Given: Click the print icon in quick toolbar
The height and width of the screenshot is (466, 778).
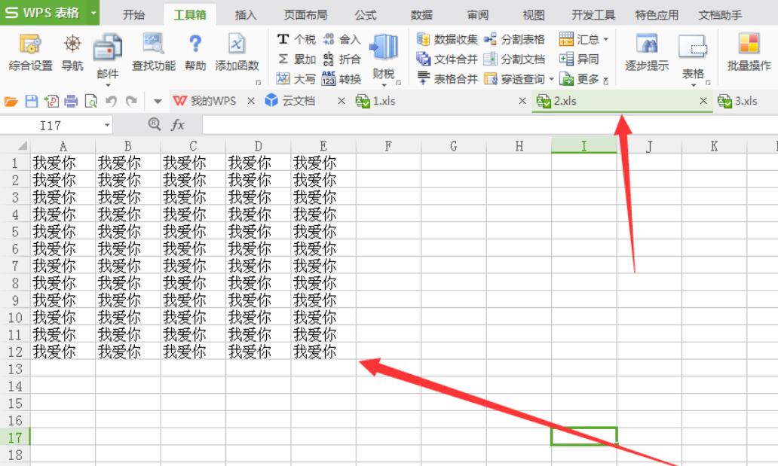Looking at the screenshot, I should click(71, 102).
